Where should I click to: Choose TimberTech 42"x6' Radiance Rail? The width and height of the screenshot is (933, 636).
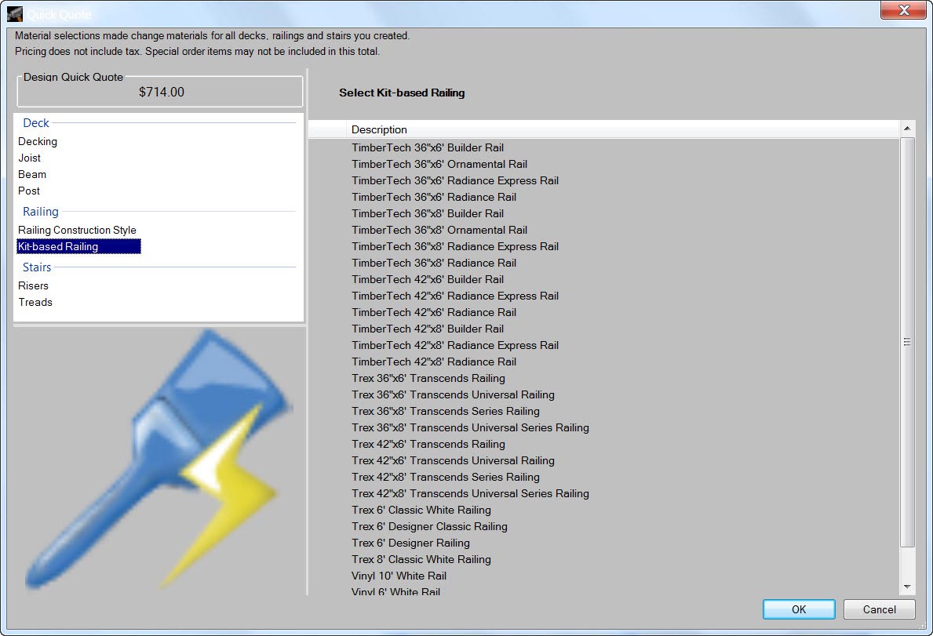coord(434,313)
